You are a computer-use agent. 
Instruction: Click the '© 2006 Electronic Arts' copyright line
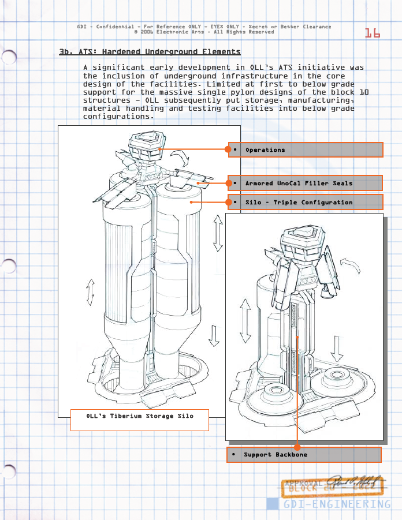(204, 32)
